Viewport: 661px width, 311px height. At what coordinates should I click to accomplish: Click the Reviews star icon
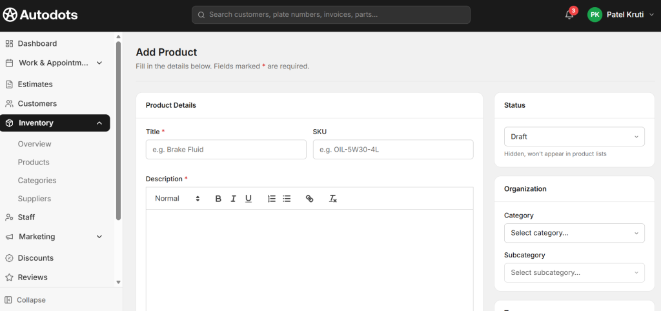pos(9,277)
